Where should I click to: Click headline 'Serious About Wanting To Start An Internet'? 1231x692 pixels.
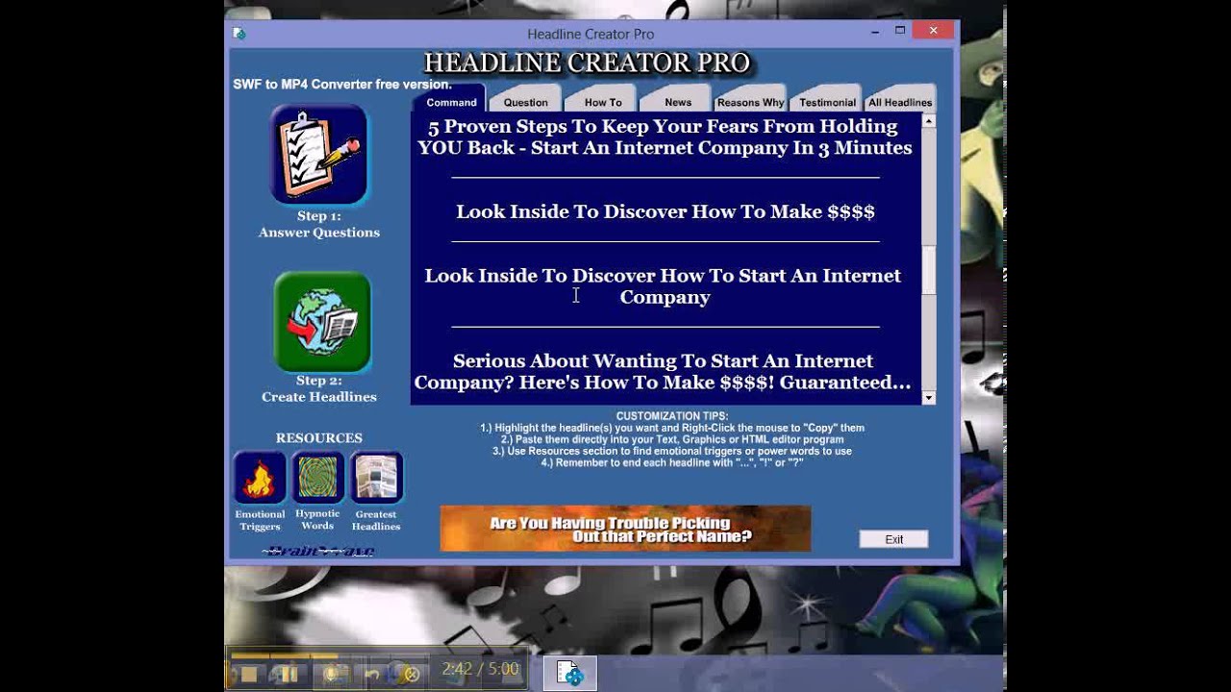coord(663,371)
